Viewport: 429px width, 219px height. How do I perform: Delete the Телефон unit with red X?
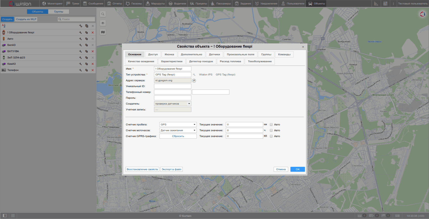93,70
